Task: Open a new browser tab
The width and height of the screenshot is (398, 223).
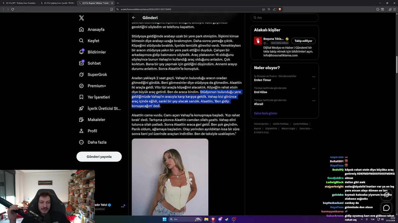Action: (x=118, y=3)
